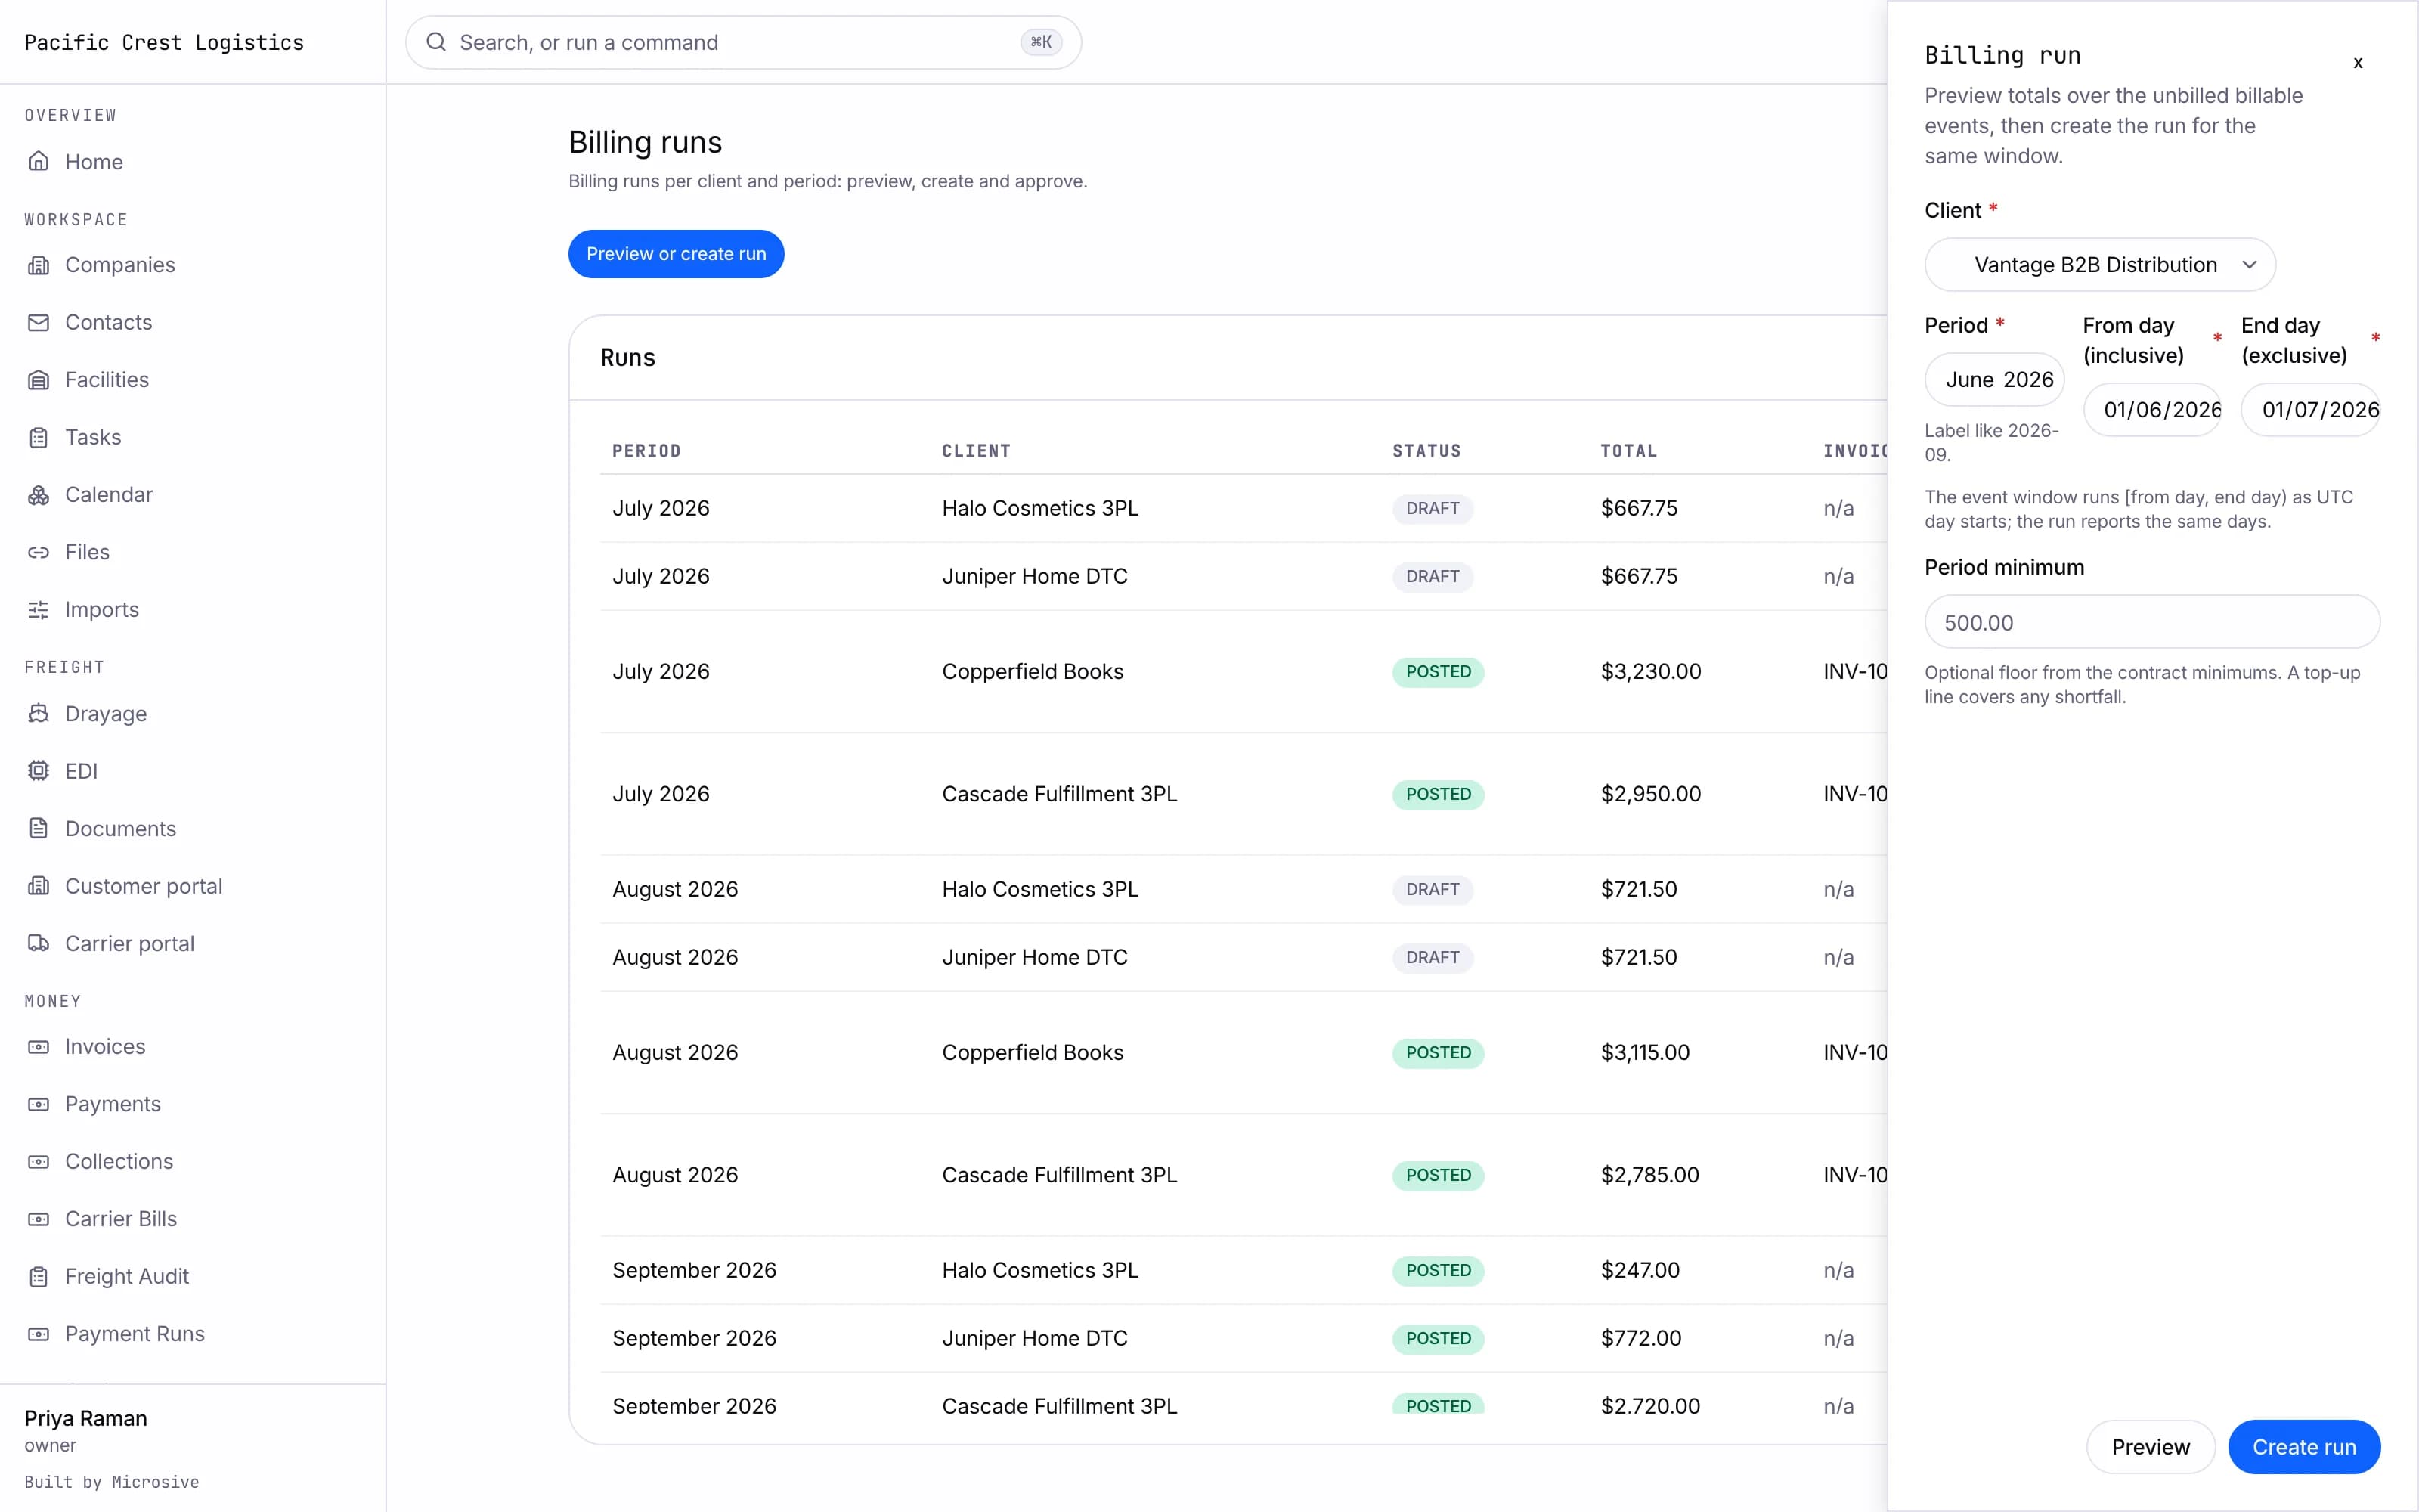Click the Calendar icon in sidebar

(38, 495)
